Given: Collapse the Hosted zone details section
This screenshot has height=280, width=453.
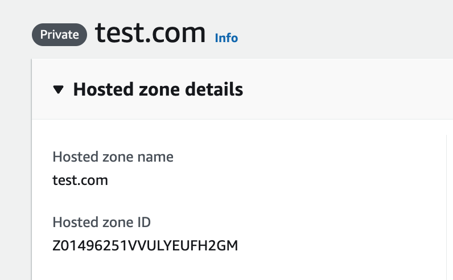Looking at the screenshot, I should pyautogui.click(x=57, y=89).
